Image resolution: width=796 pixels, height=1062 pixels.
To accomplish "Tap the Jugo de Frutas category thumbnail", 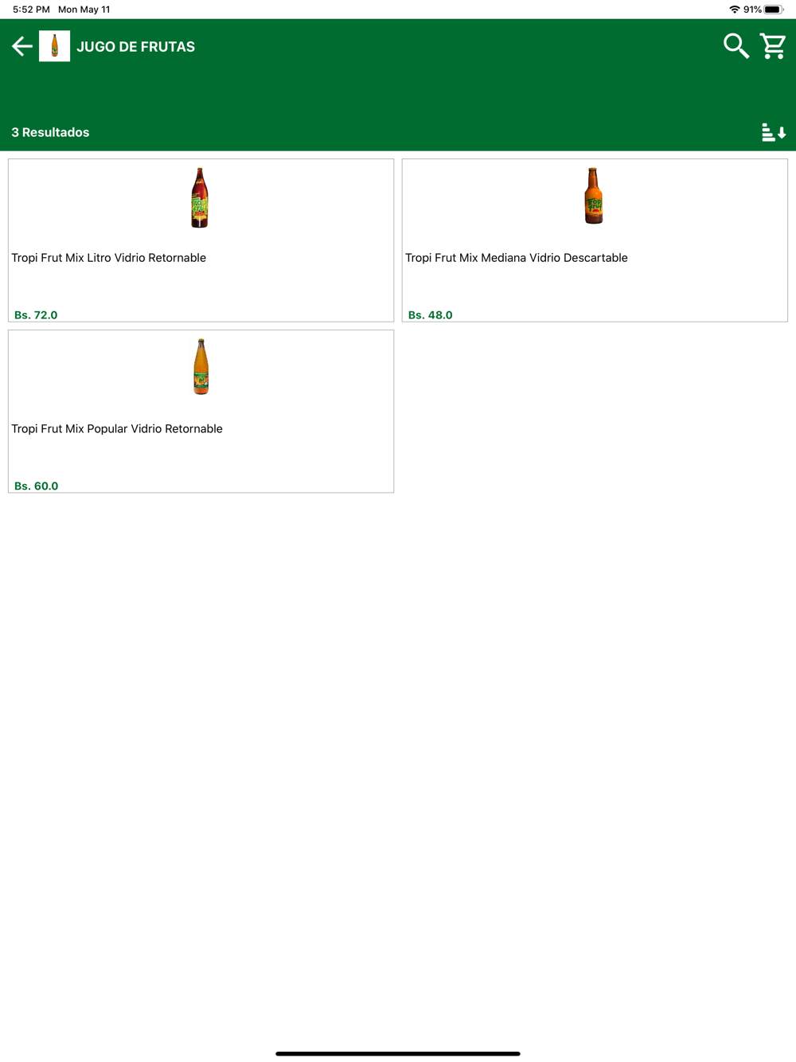I will [54, 46].
